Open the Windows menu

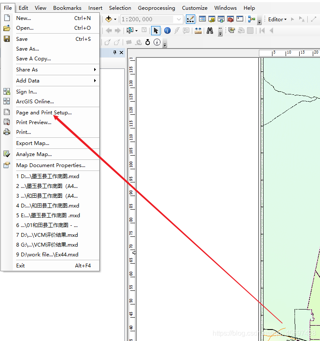click(x=225, y=8)
